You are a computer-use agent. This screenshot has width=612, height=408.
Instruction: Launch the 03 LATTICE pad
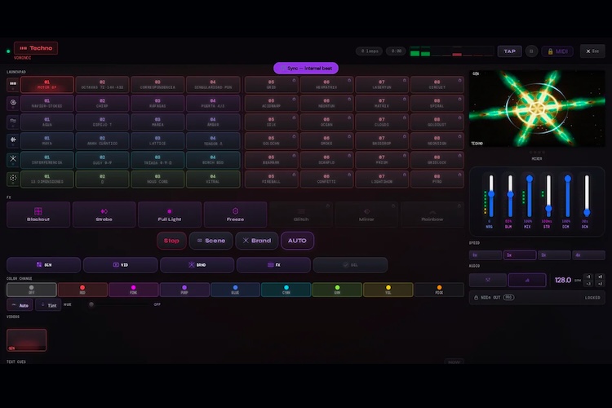coord(157,140)
